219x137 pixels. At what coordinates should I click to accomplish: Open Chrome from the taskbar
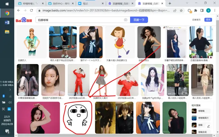7,13
